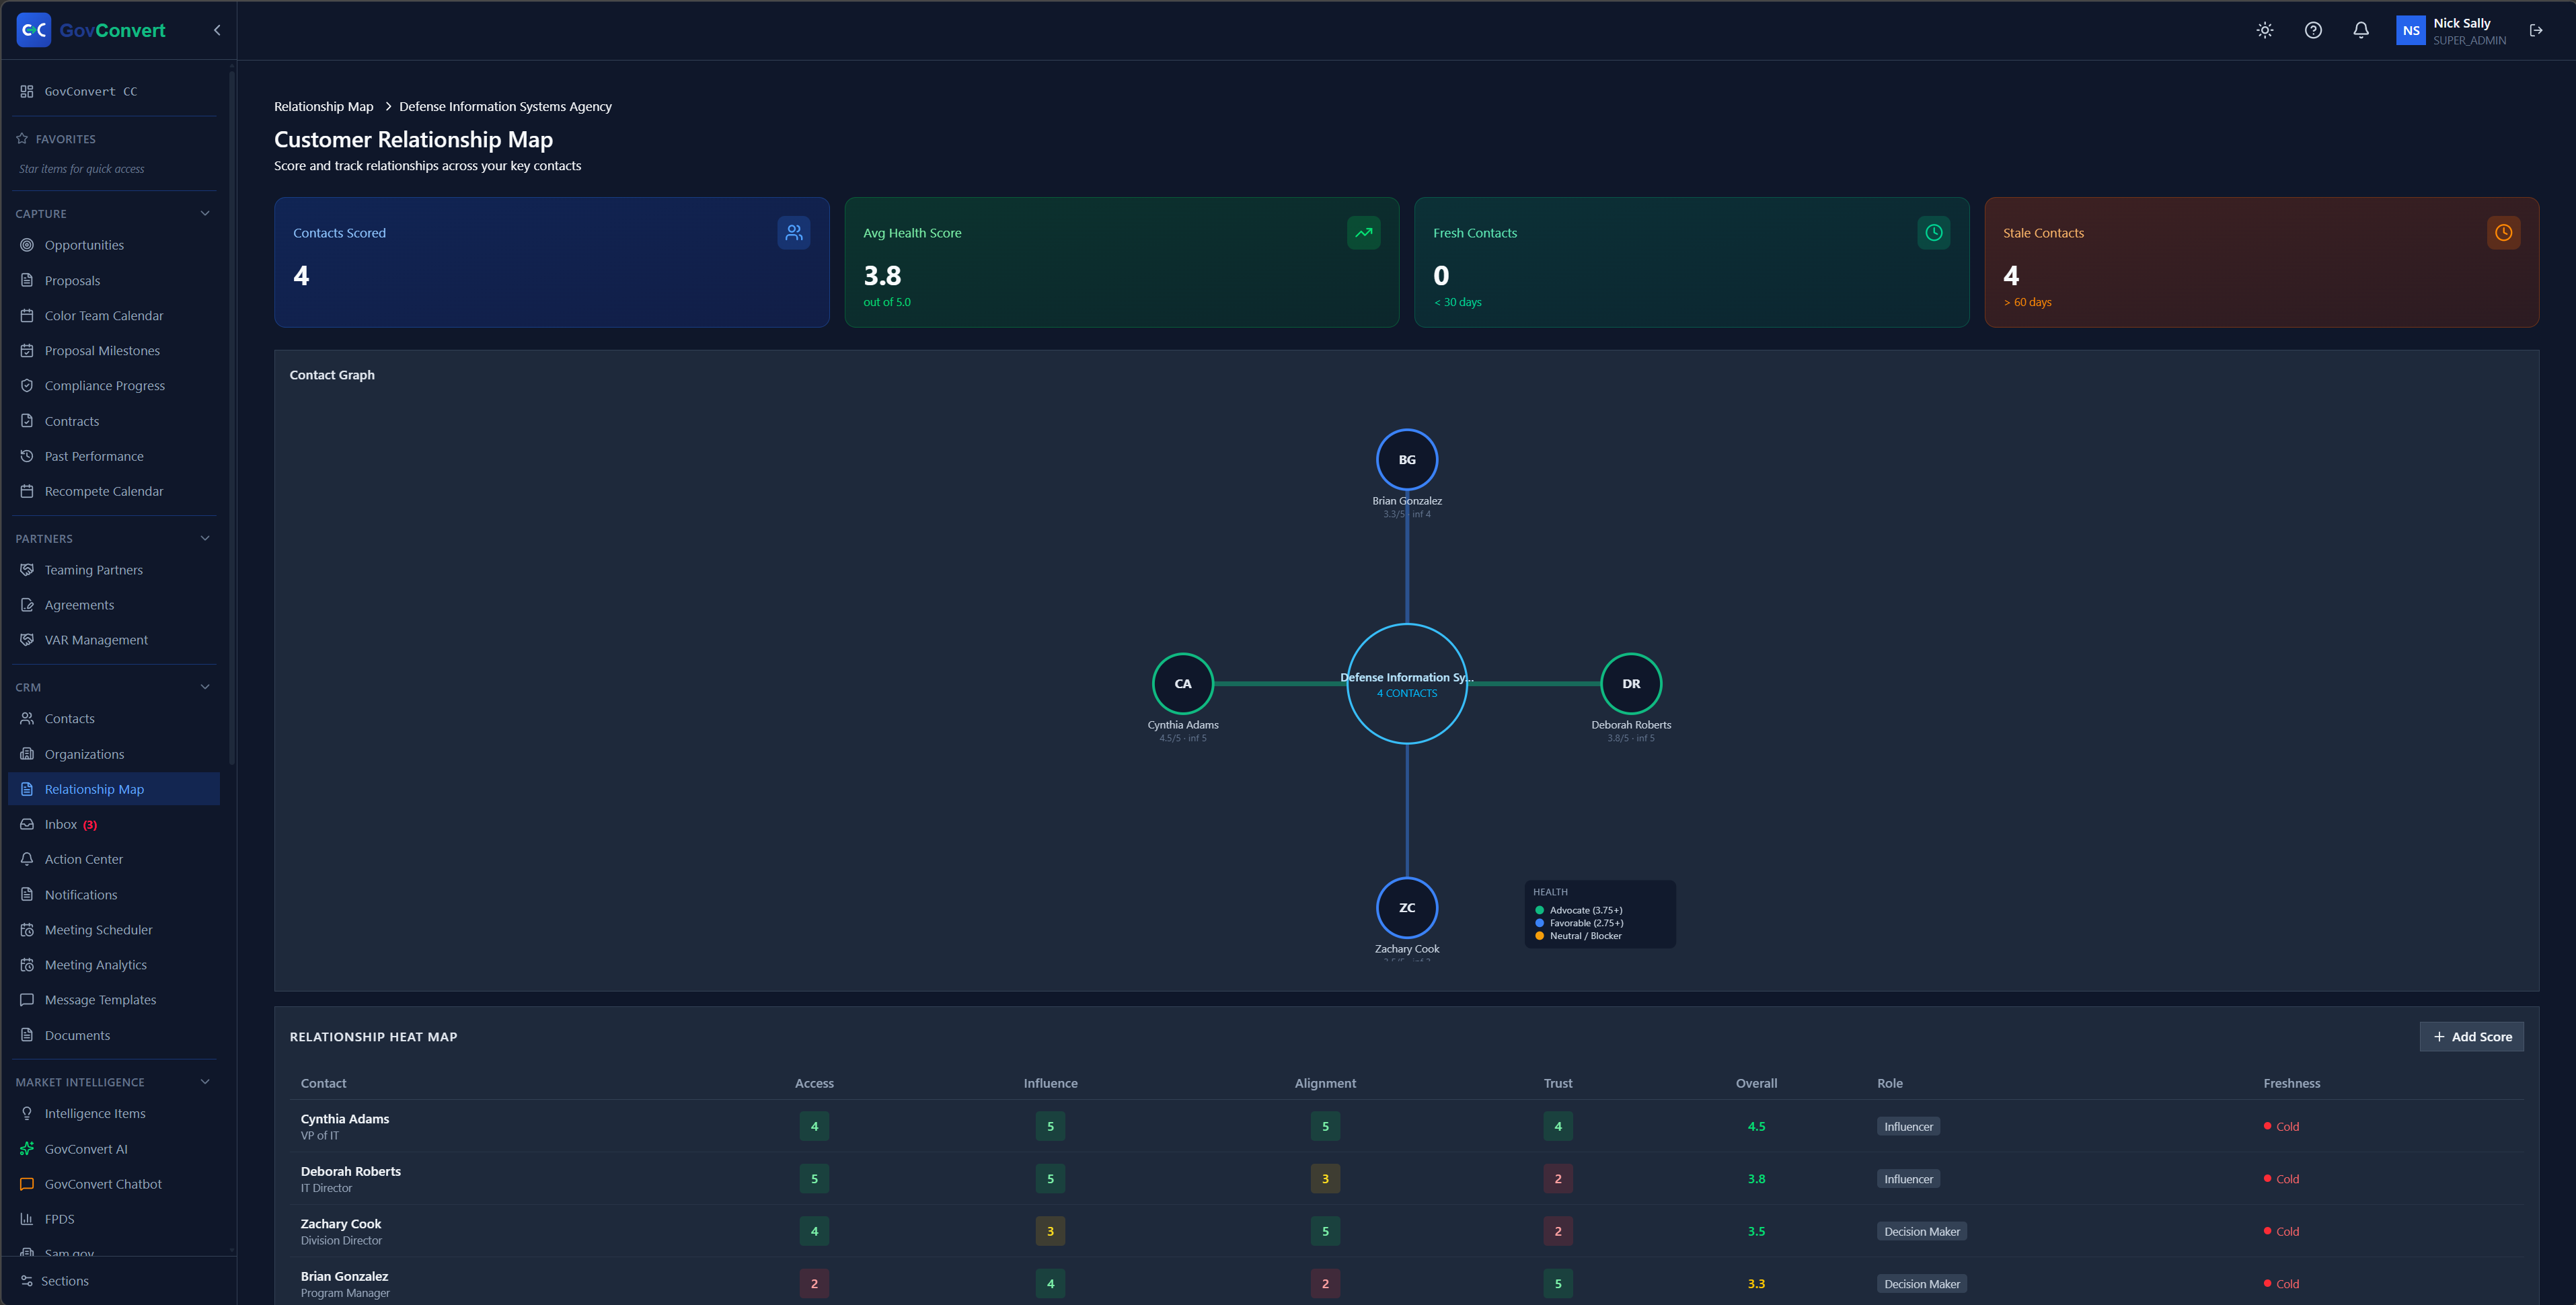Click the Recompete Calendar icon
The image size is (2576, 1305).
[27, 491]
